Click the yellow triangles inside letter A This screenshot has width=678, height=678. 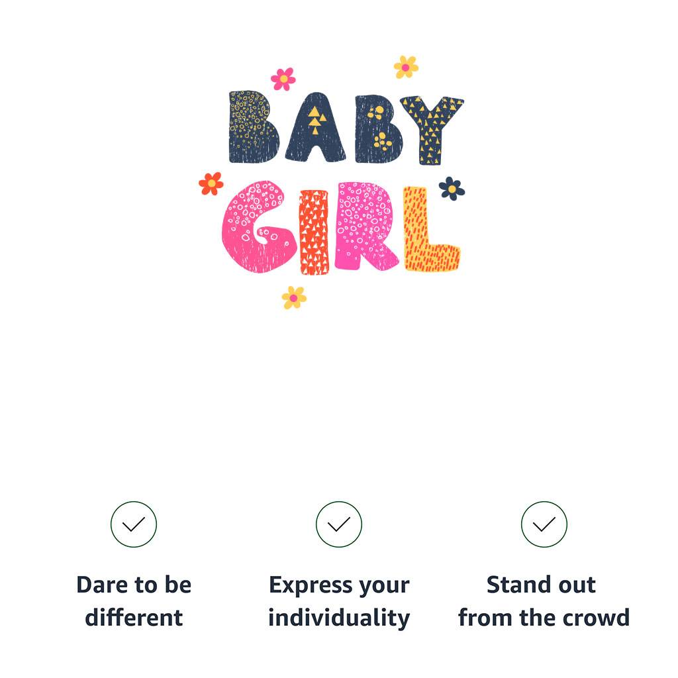coord(317,118)
